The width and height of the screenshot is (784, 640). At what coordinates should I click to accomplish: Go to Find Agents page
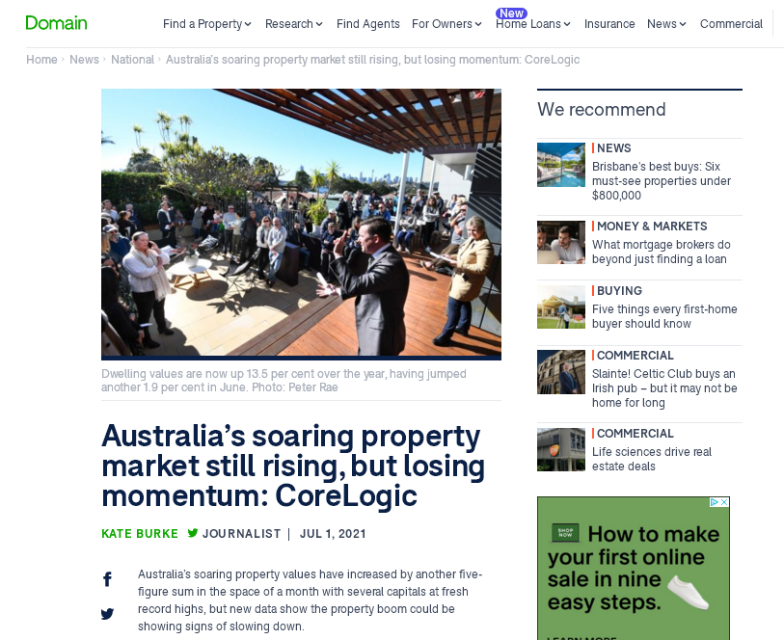368,24
